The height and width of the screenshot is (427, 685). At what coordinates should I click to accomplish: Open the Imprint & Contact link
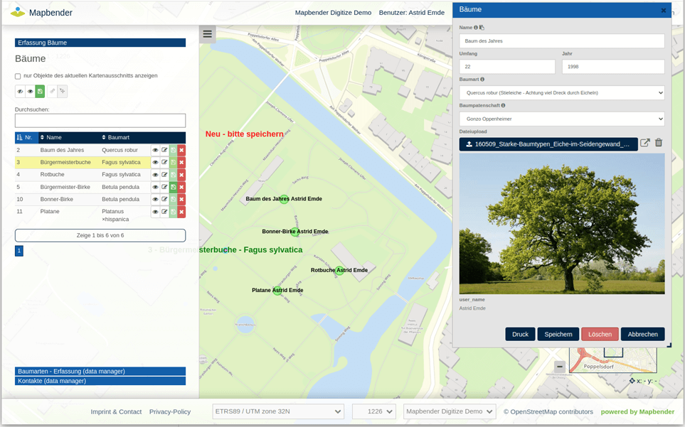[116, 411]
